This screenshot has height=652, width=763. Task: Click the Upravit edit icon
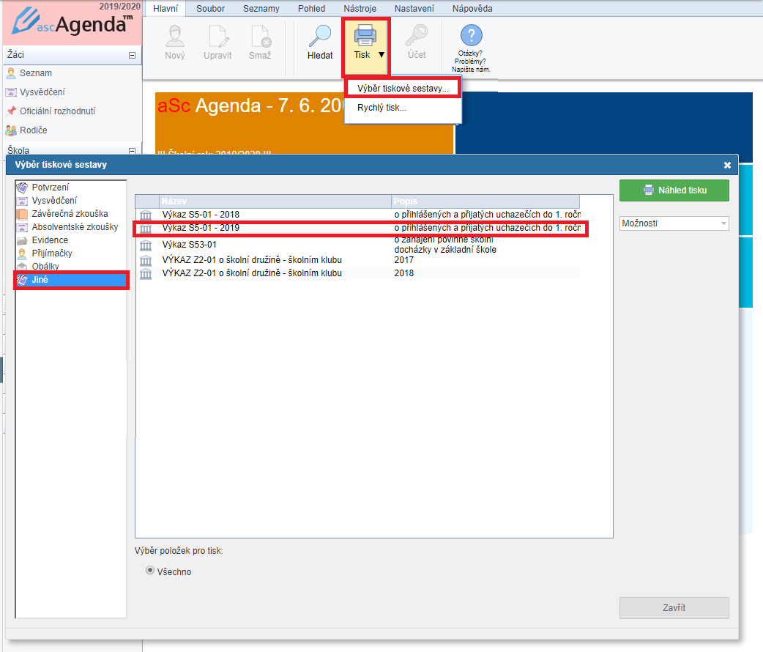point(217,36)
